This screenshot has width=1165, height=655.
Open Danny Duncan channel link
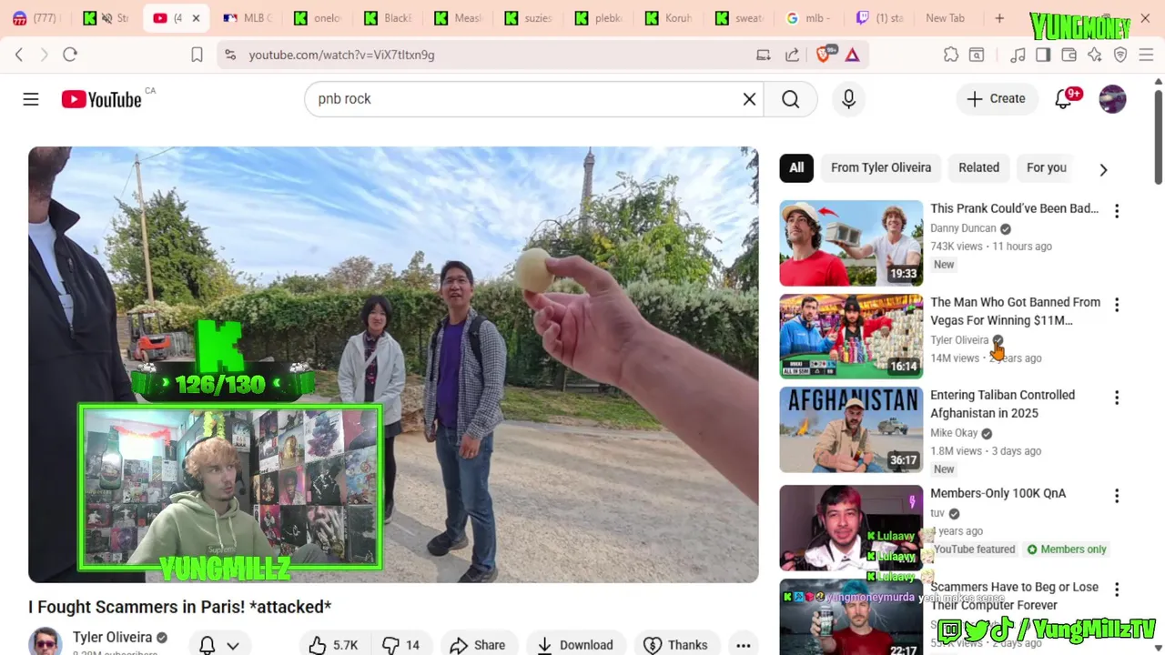(x=963, y=228)
